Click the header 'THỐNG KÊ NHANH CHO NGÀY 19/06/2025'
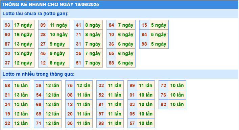Viewport: 239px width, 130px height. point(51,4)
